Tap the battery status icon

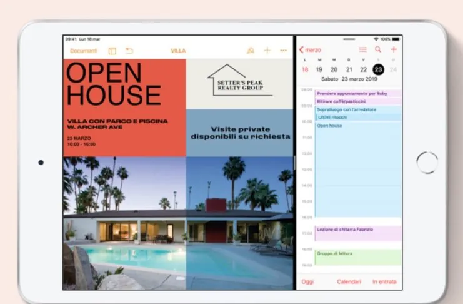pos(396,39)
